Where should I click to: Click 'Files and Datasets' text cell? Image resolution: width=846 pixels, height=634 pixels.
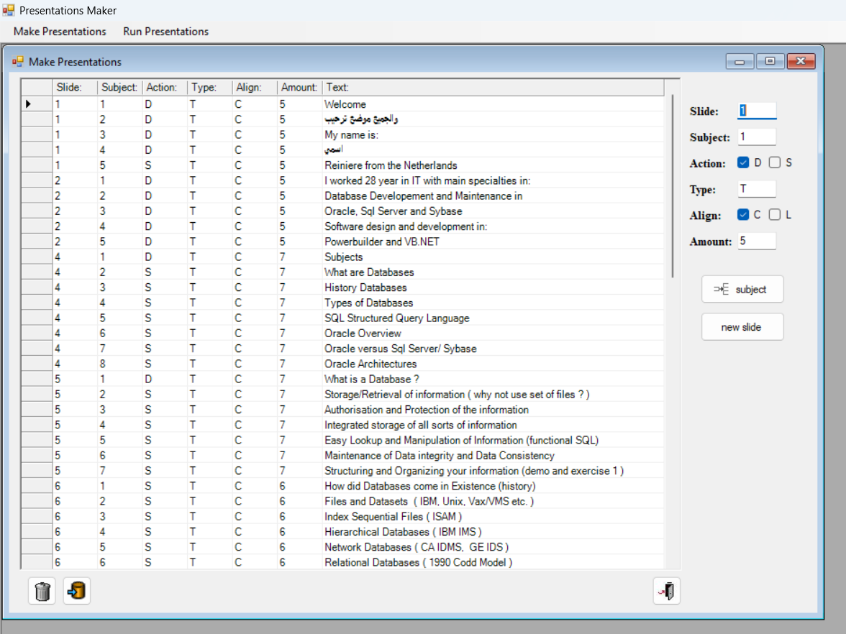493,502
